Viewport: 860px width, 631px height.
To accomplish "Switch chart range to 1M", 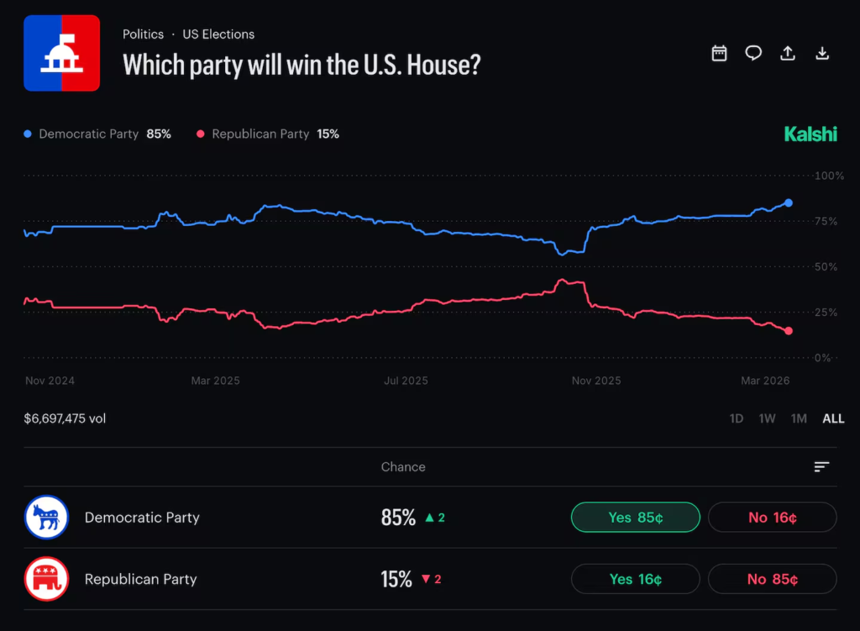I will 799,418.
